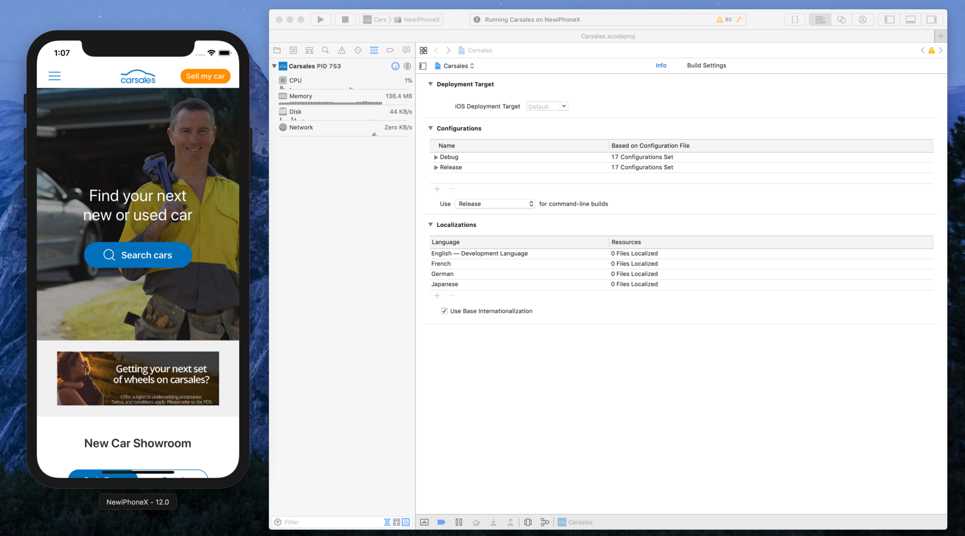Expand the Debug configuration row

(436, 157)
